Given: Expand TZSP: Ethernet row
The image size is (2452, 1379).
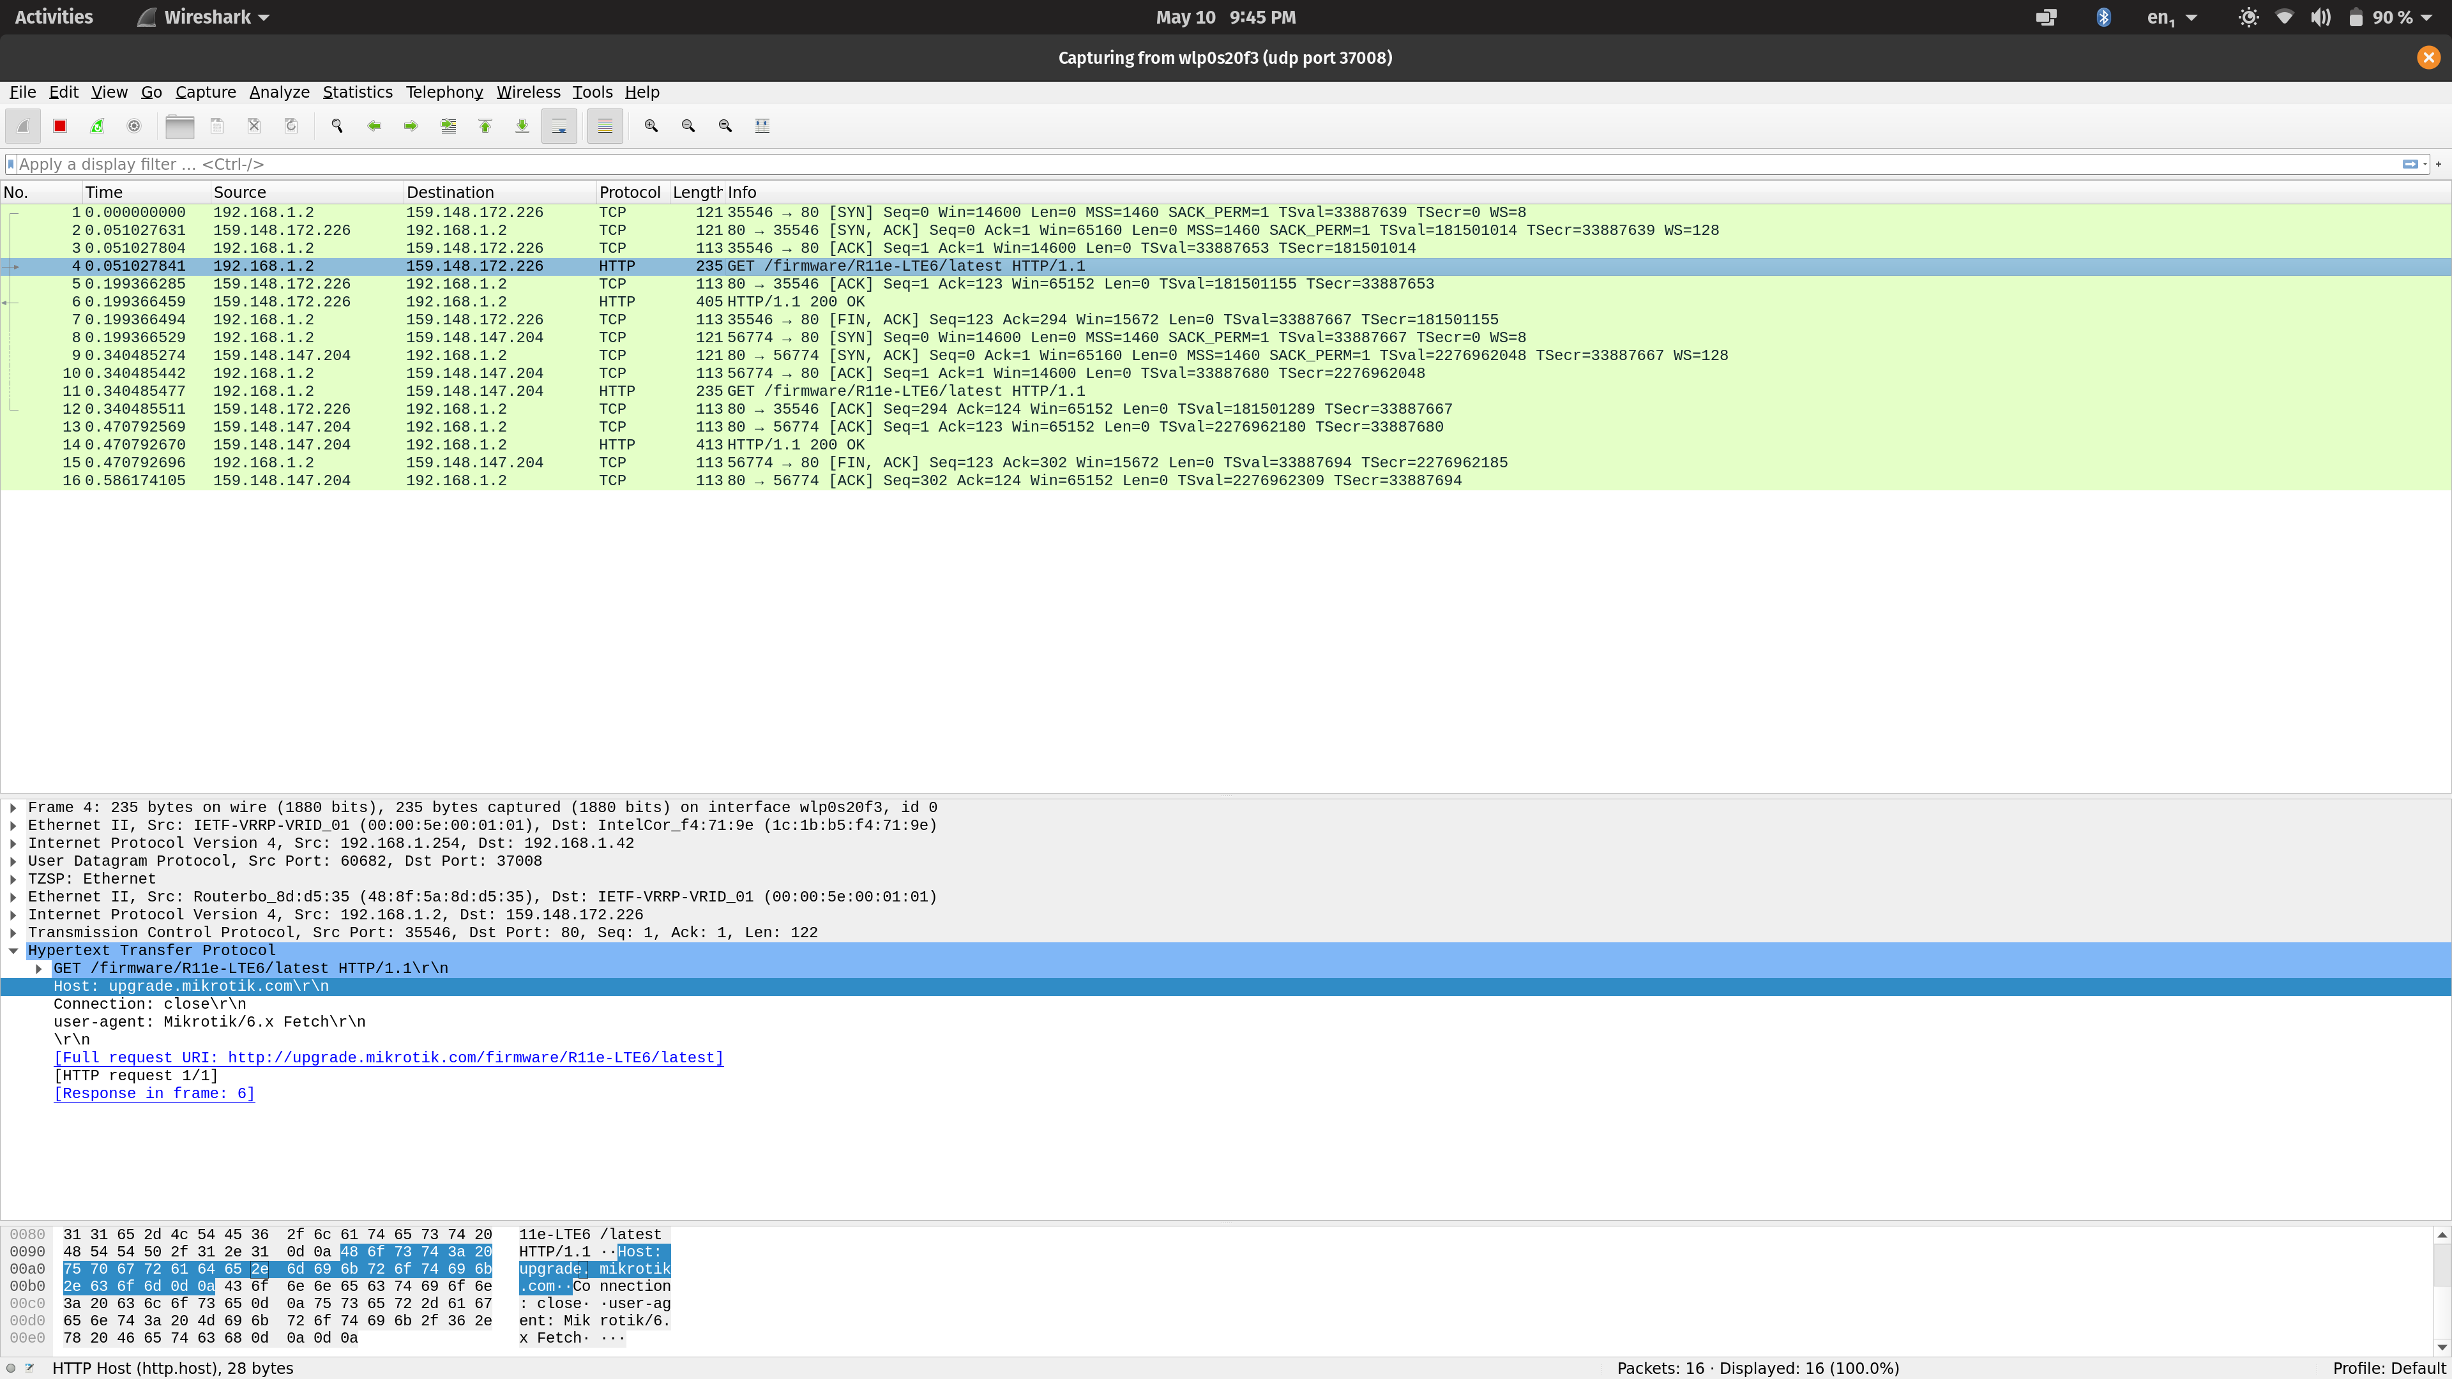Looking at the screenshot, I should (13, 879).
